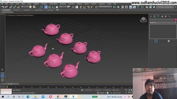Choose Rectangular Selection Region tool
The width and height of the screenshot is (177, 99).
pyautogui.click(x=38, y=7)
